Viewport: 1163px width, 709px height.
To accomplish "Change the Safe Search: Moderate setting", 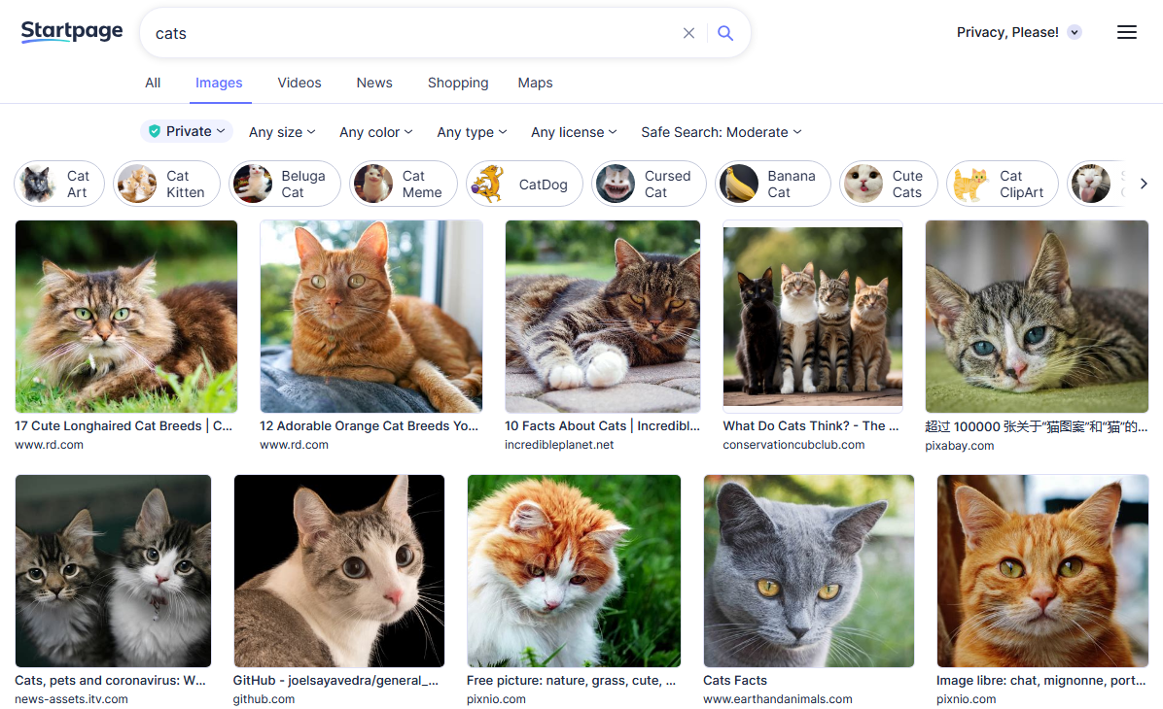I will click(721, 131).
